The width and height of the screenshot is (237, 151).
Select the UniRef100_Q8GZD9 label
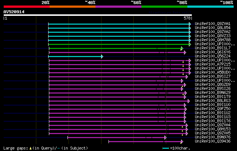(213, 85)
